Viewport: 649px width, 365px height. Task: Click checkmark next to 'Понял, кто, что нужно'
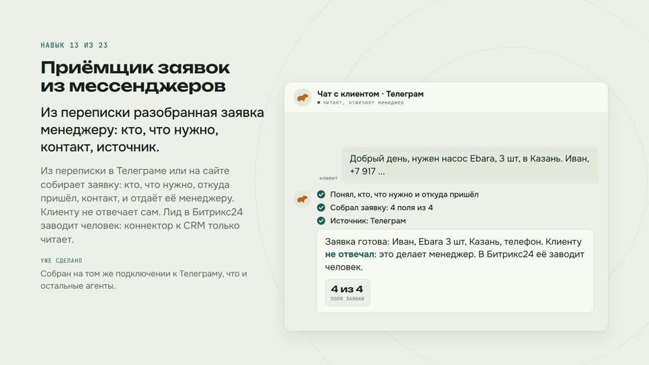pyautogui.click(x=321, y=194)
